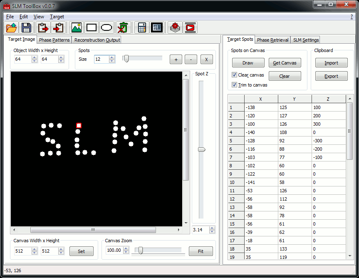Click the trash bin delete icon
359x278 pixels.
pyautogui.click(x=124, y=28)
